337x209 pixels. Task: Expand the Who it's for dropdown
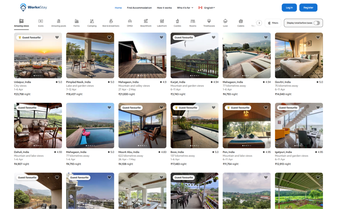(185, 8)
